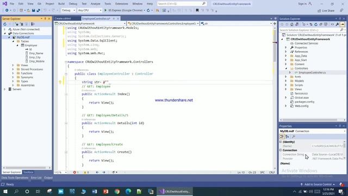Screen dimensions: 348x196
Task: Select EmployeeController.cs in Solution Explorer
Action: point(312,72)
